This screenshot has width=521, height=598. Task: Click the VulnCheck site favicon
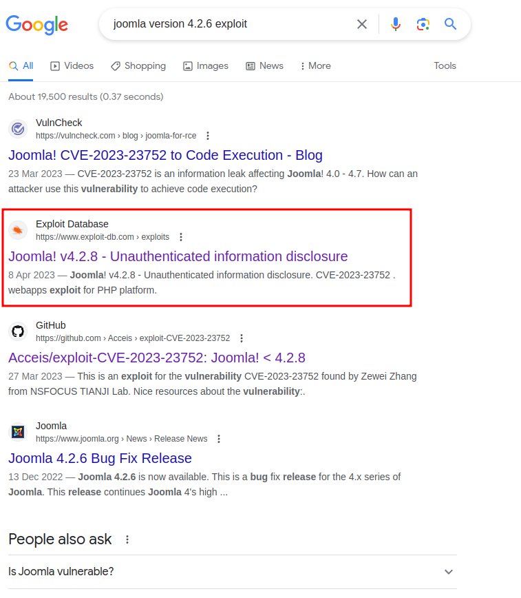click(18, 129)
